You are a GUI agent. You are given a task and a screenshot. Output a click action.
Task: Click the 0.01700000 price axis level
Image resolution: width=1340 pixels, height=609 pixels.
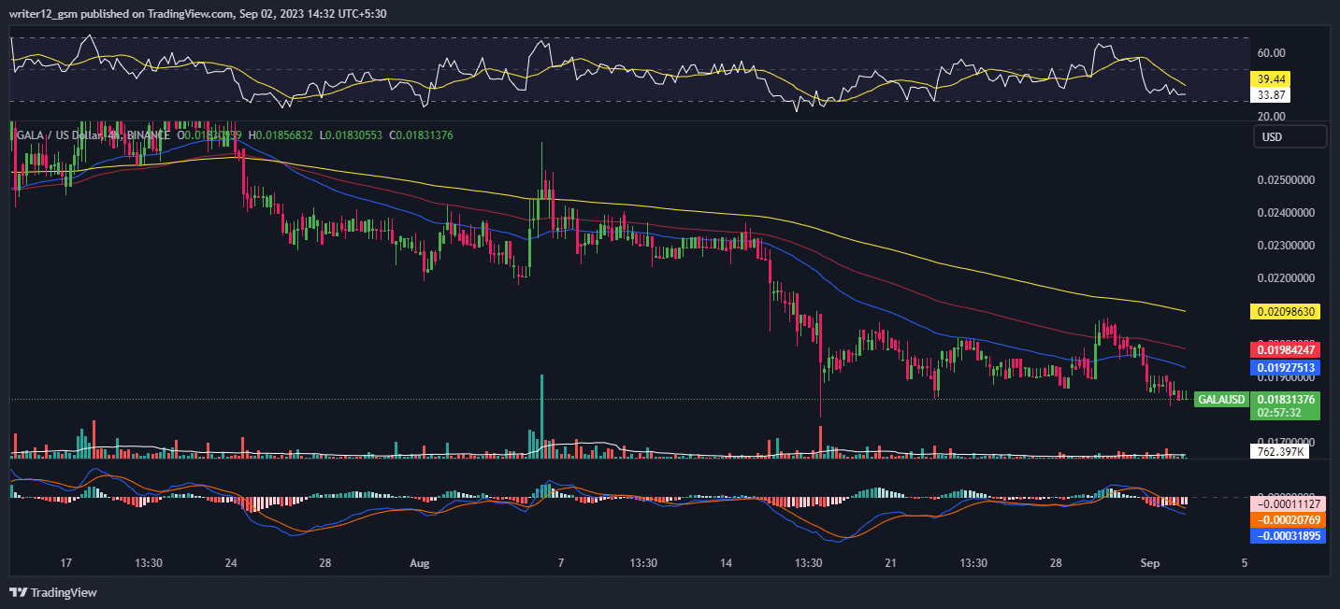(x=1287, y=441)
